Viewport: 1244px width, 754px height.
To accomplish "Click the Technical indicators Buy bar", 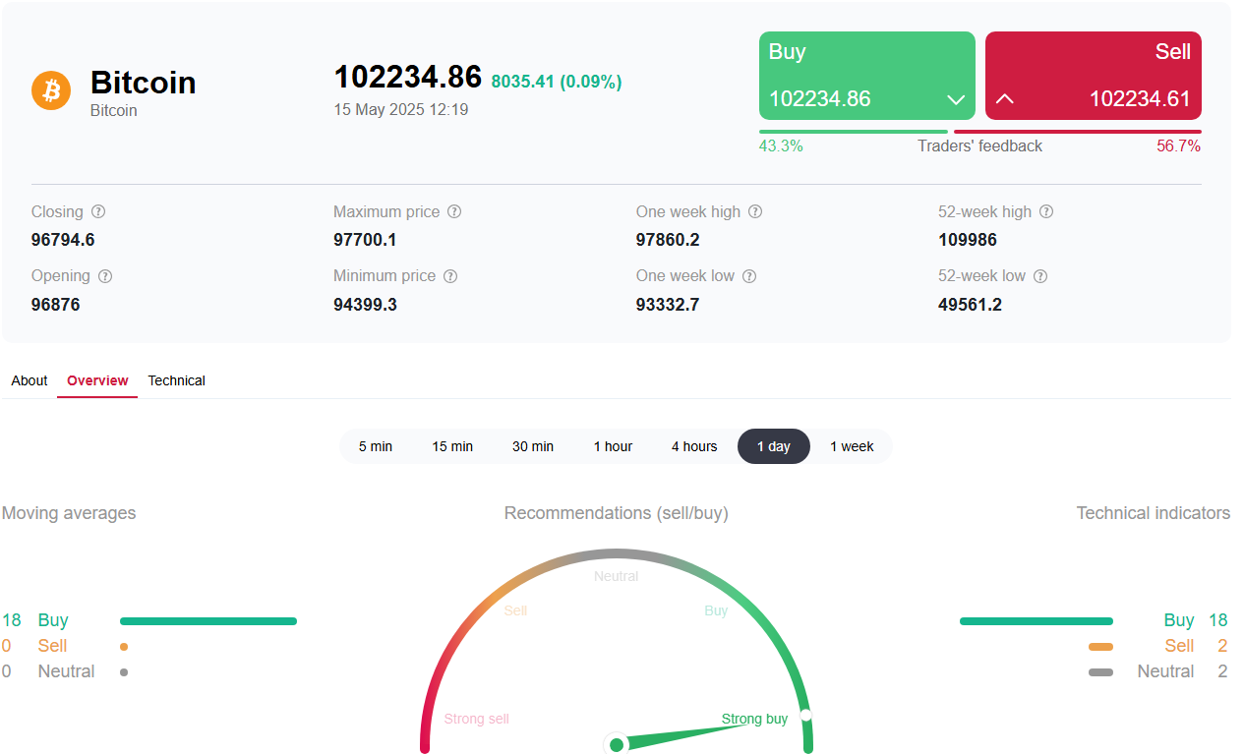I will click(x=1037, y=621).
